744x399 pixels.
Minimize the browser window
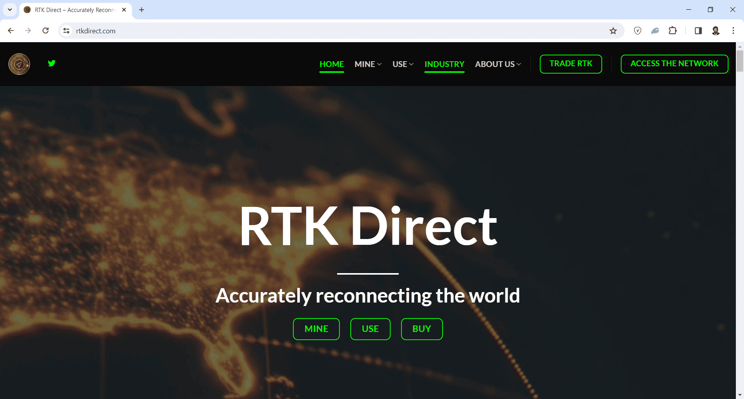689,10
